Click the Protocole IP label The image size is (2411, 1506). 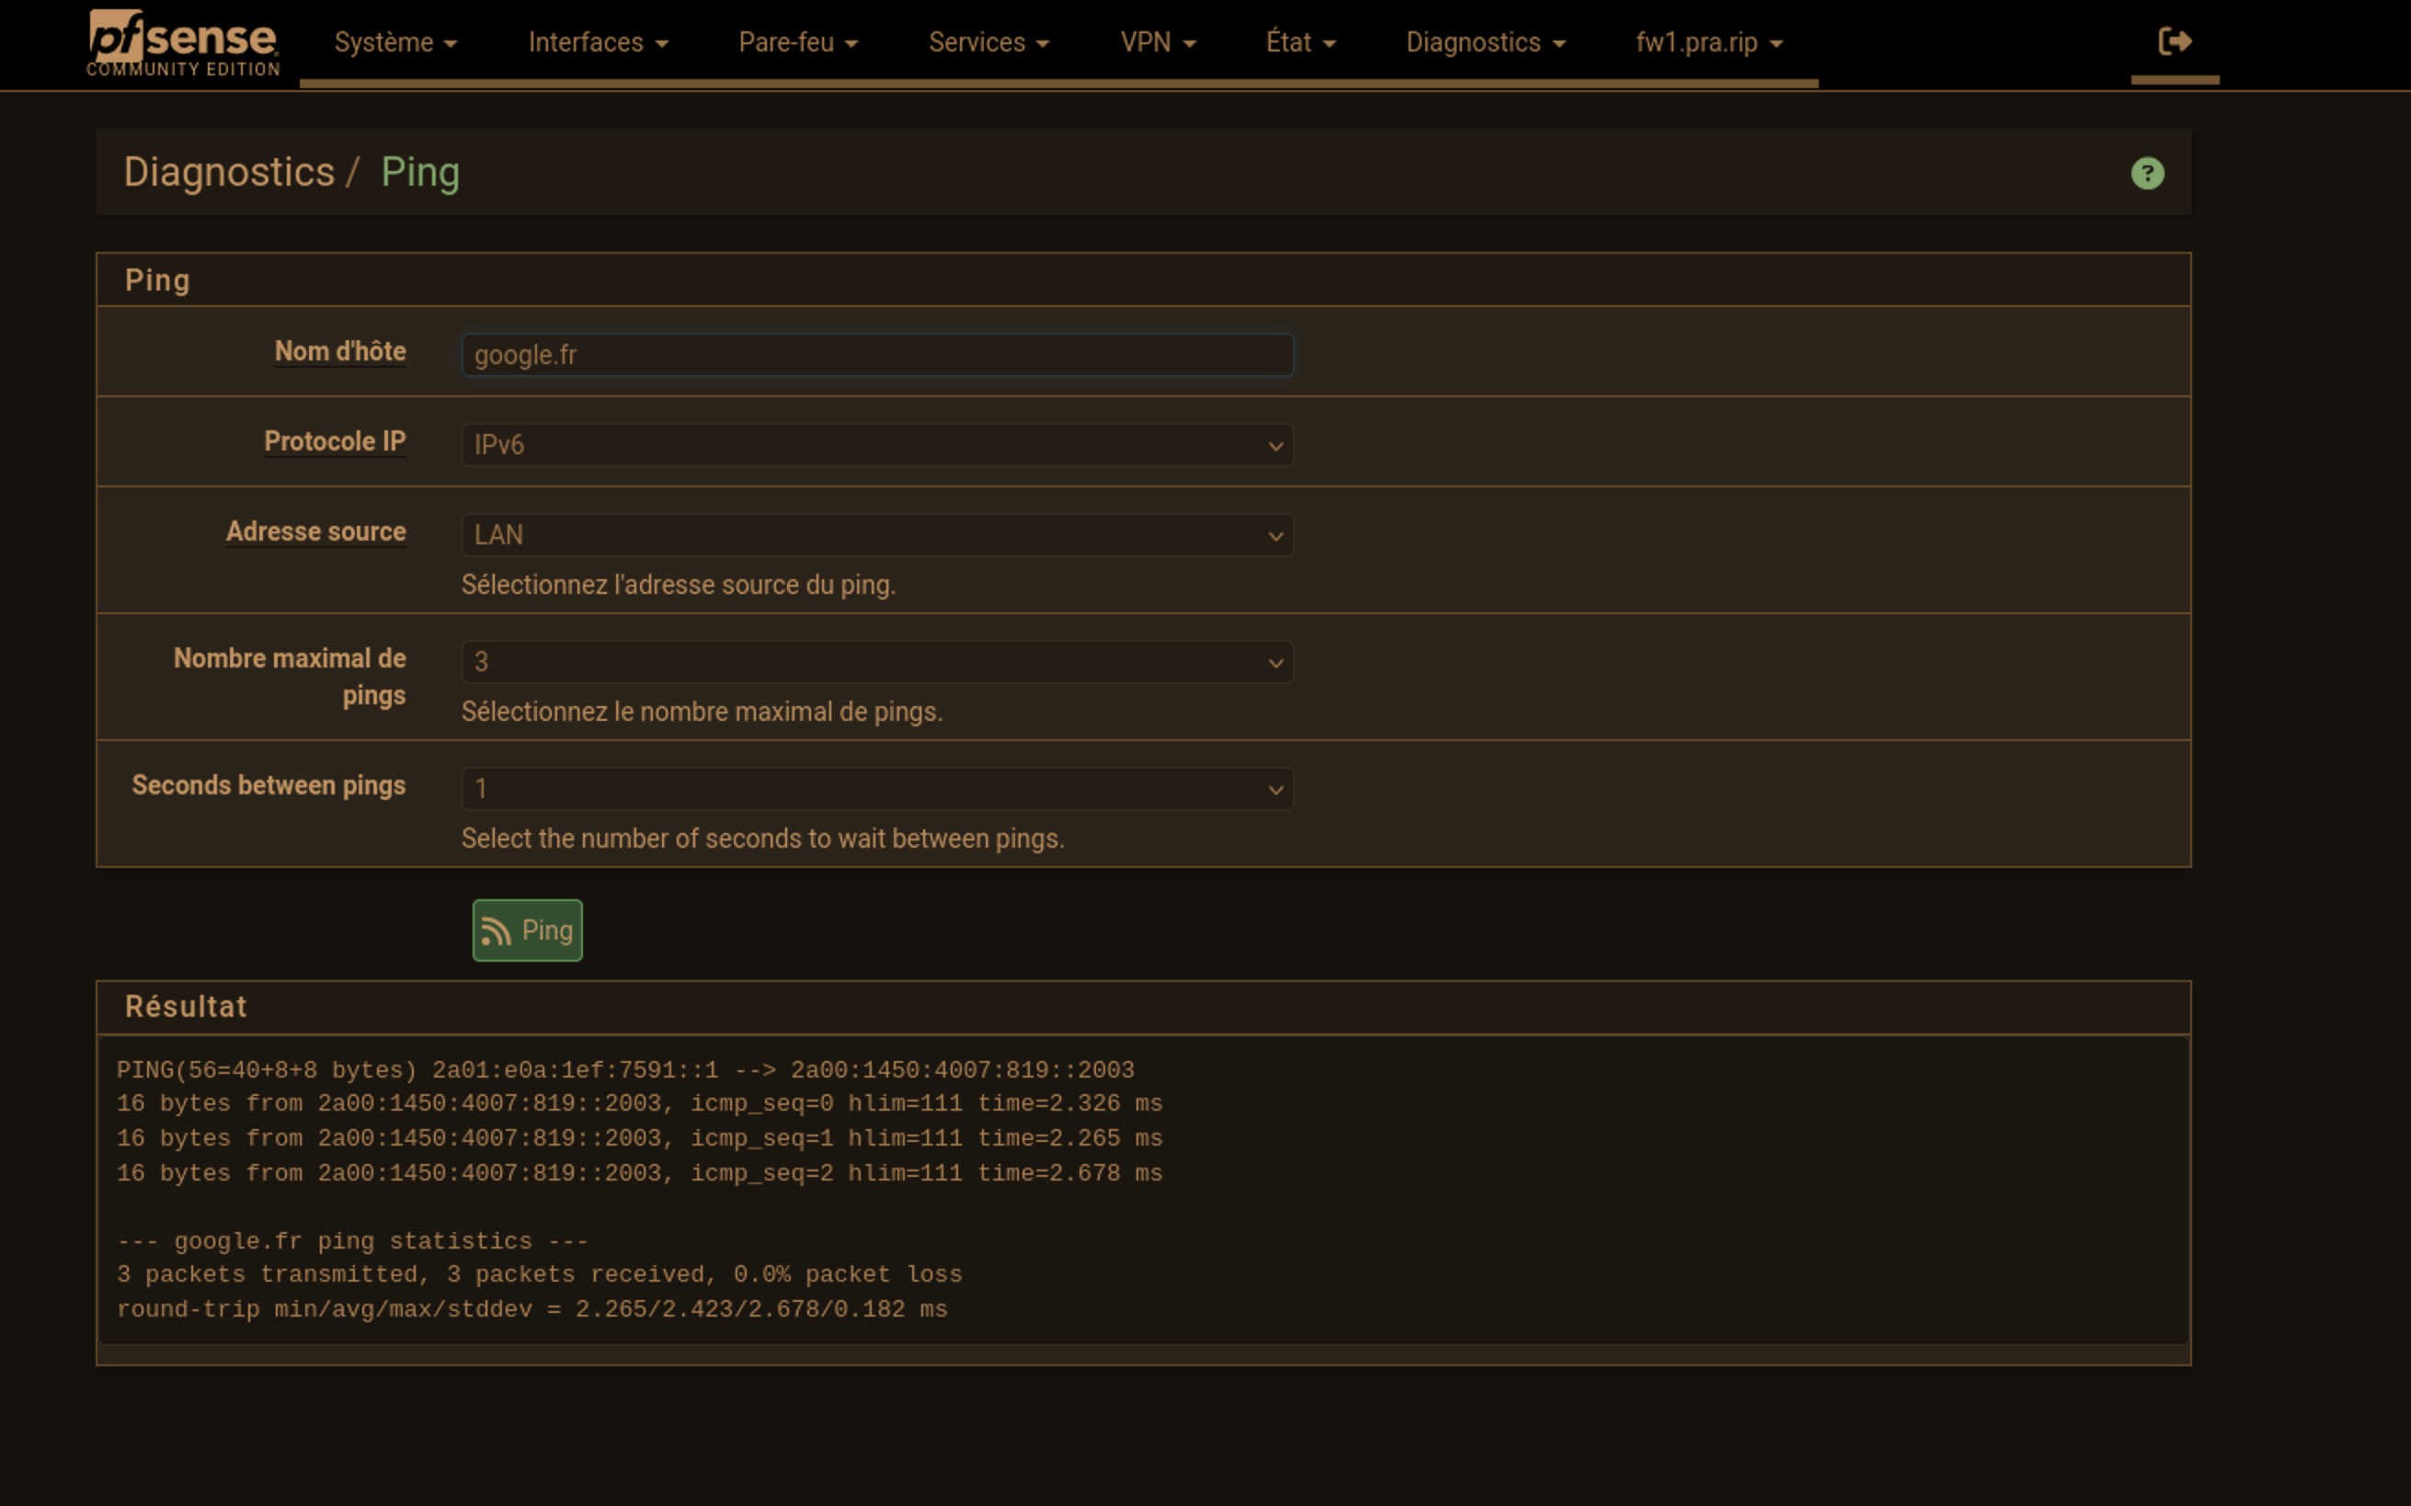(x=335, y=441)
